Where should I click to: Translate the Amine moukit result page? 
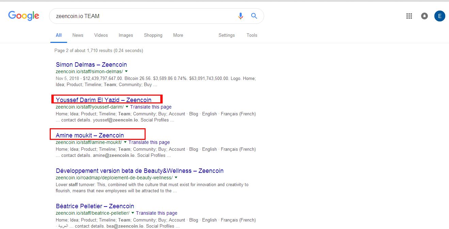pyautogui.click(x=149, y=142)
